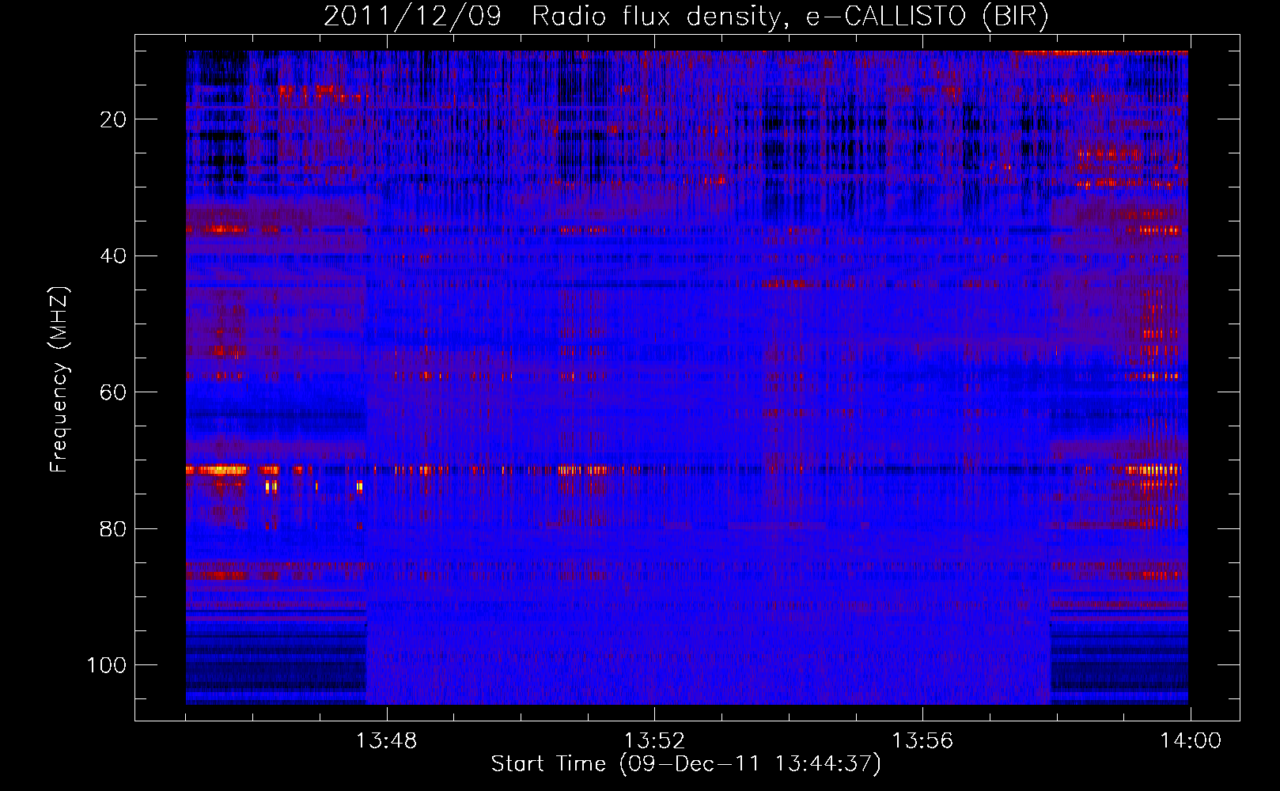The image size is (1280, 791).
Task: Click the "20" frequency tick label
Action: [113, 119]
